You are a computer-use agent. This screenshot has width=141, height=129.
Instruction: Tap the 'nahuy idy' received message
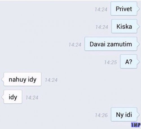[23, 79]
